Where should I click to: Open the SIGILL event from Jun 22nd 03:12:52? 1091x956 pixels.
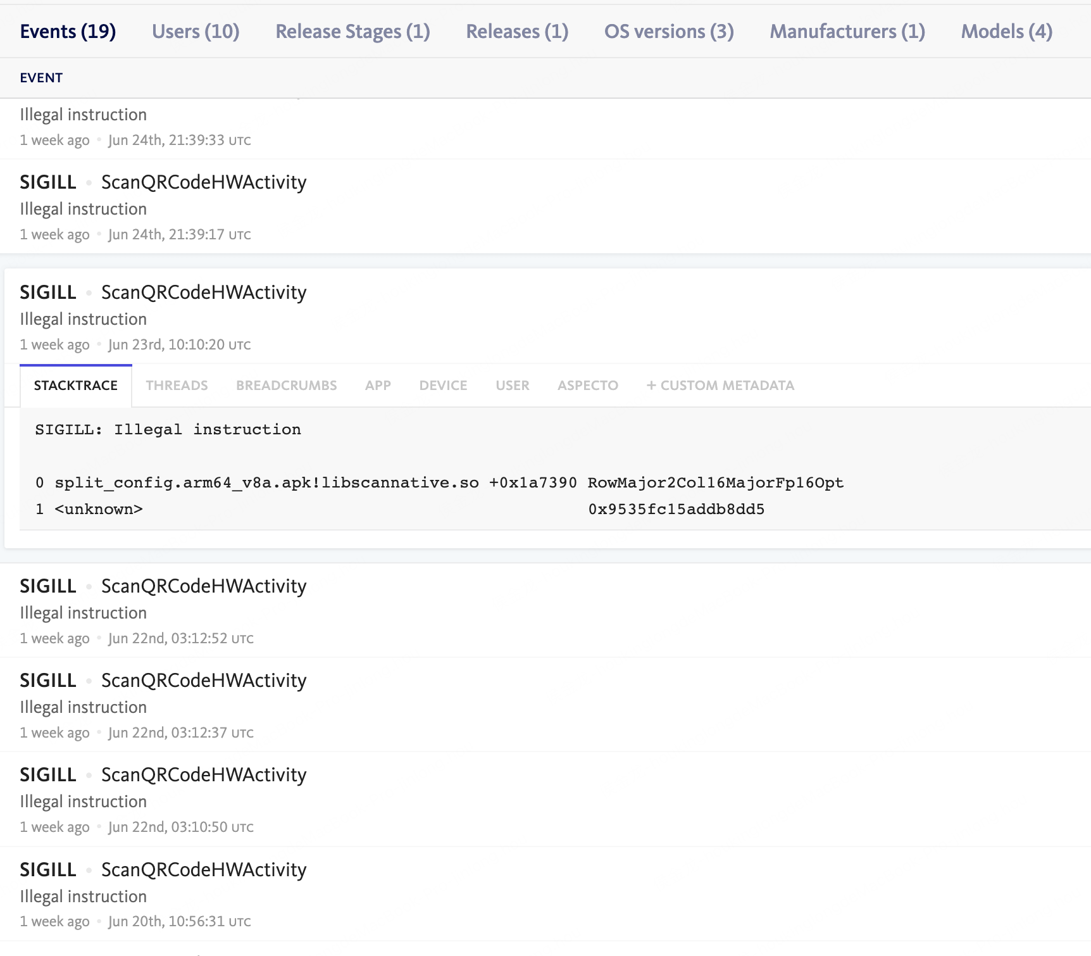tap(545, 611)
